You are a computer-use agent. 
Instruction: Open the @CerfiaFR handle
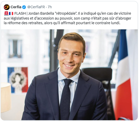tap(36, 7)
